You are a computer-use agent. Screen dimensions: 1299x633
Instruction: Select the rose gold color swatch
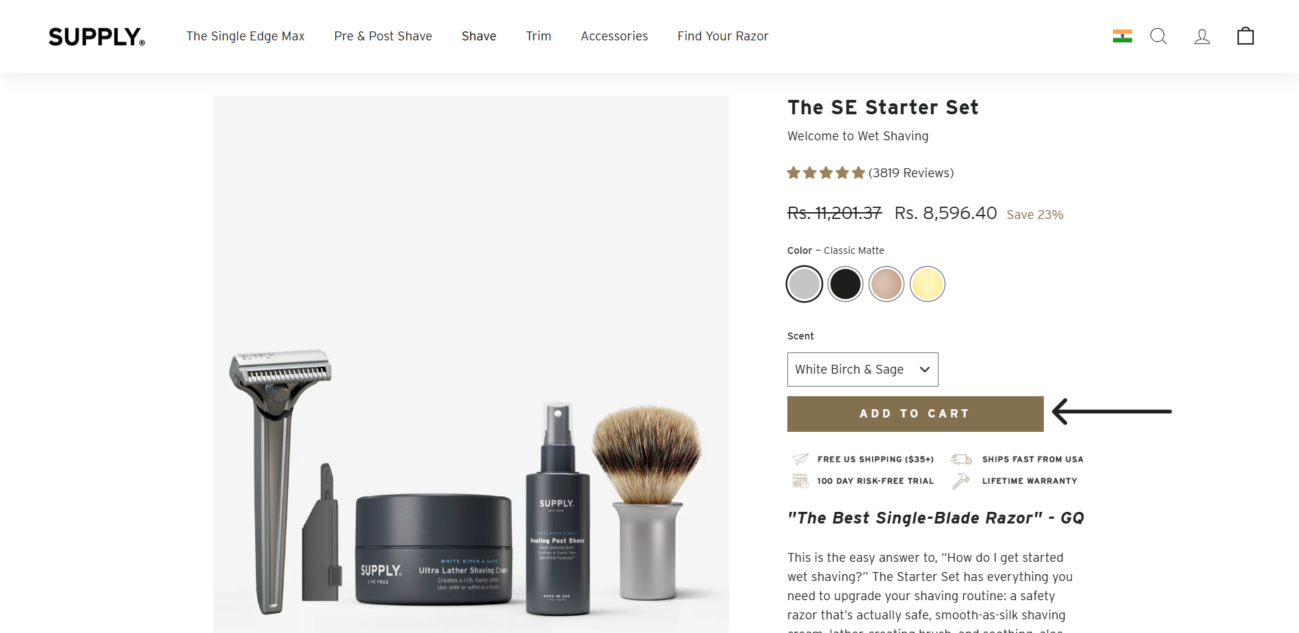(887, 284)
